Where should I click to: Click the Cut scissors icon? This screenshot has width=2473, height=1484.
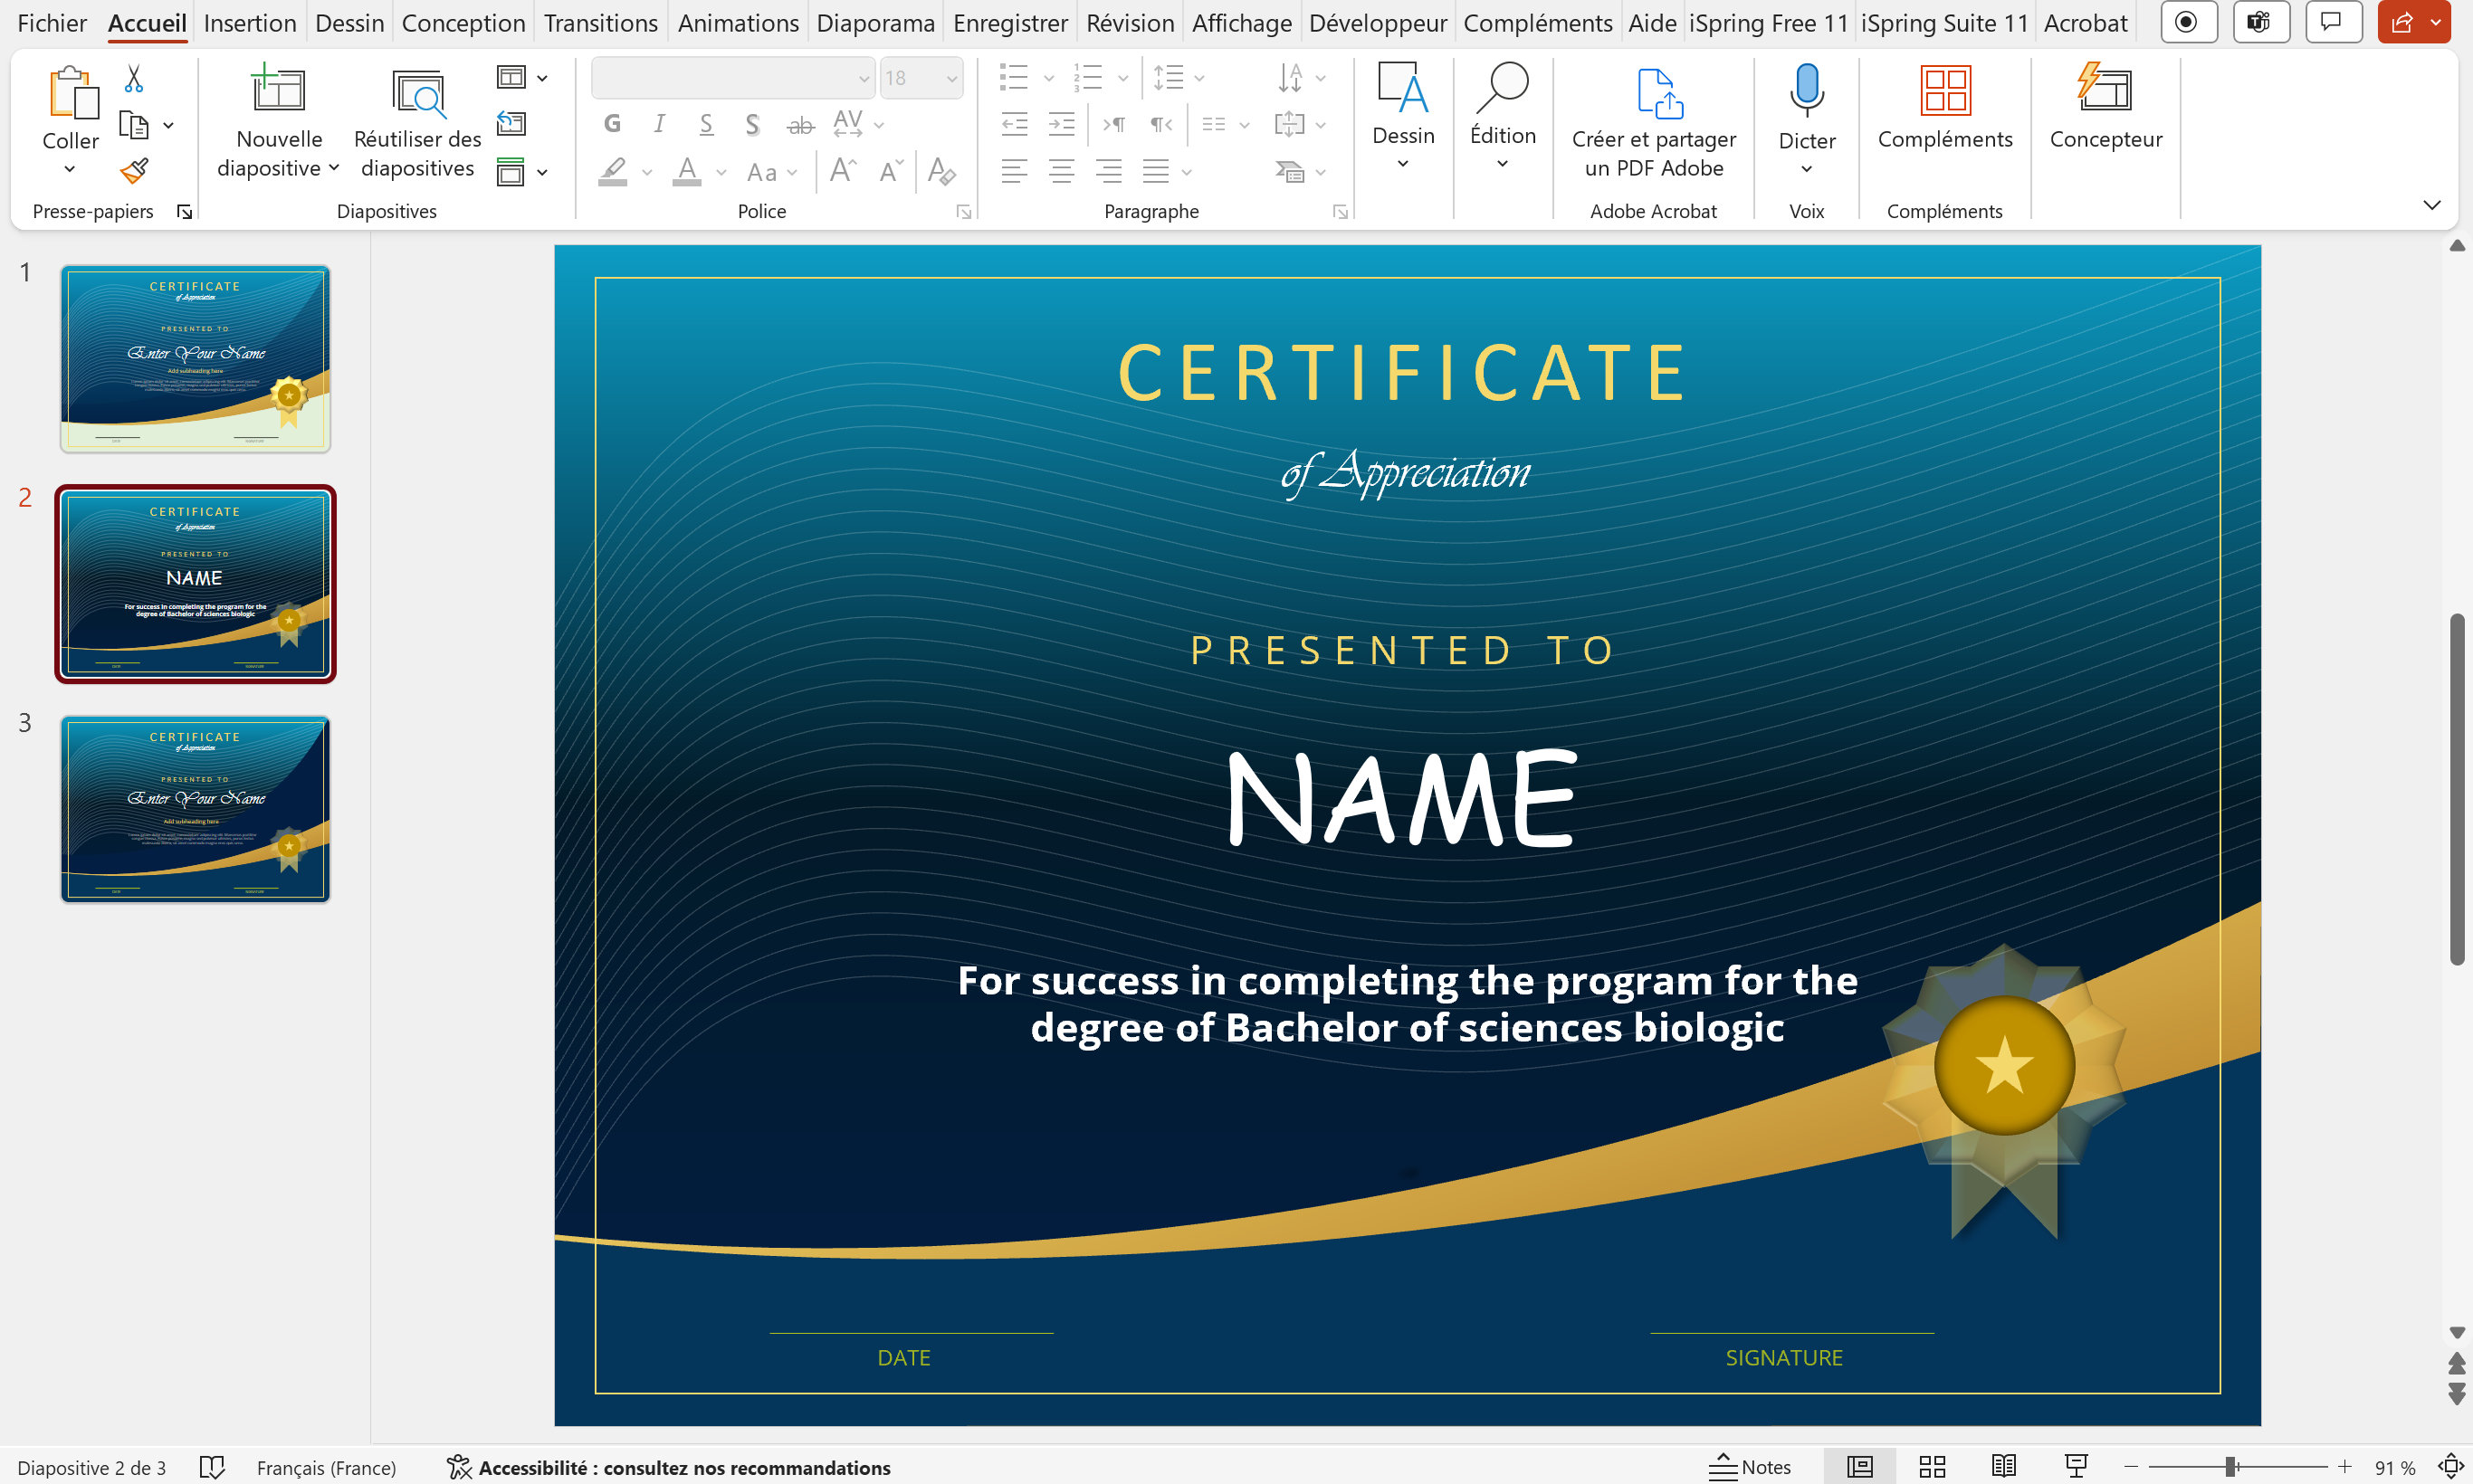point(133,78)
